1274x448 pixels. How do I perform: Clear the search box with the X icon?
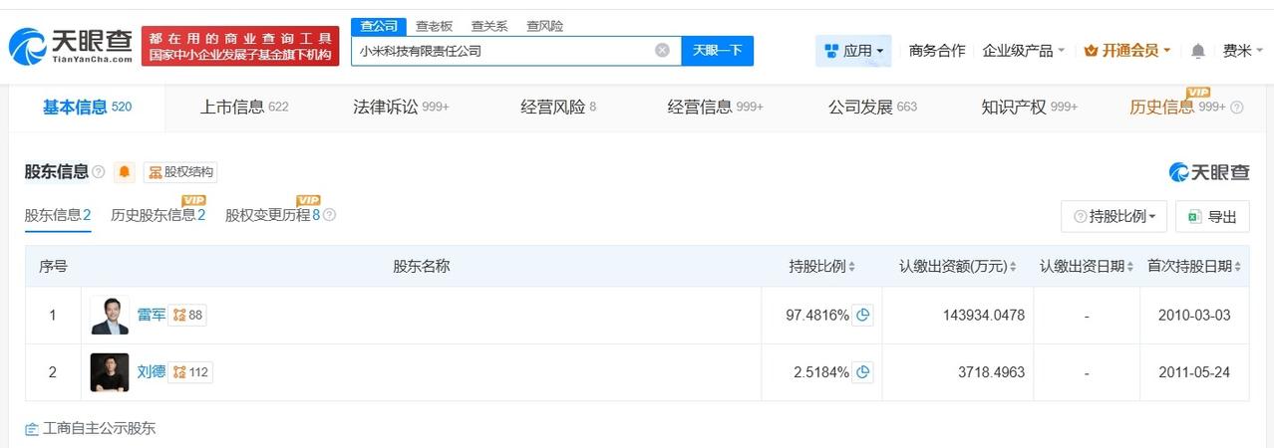[662, 51]
